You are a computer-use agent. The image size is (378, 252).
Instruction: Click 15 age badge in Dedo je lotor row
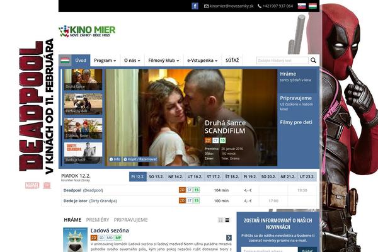197,200
